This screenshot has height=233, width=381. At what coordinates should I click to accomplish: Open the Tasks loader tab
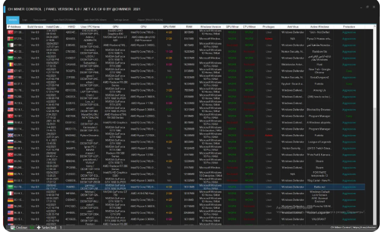point(40,20)
